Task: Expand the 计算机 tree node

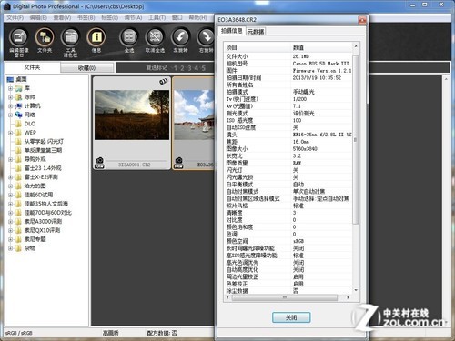Action: click(11, 106)
